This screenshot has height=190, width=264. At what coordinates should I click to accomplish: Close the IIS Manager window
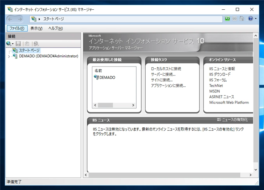click(x=252, y=10)
